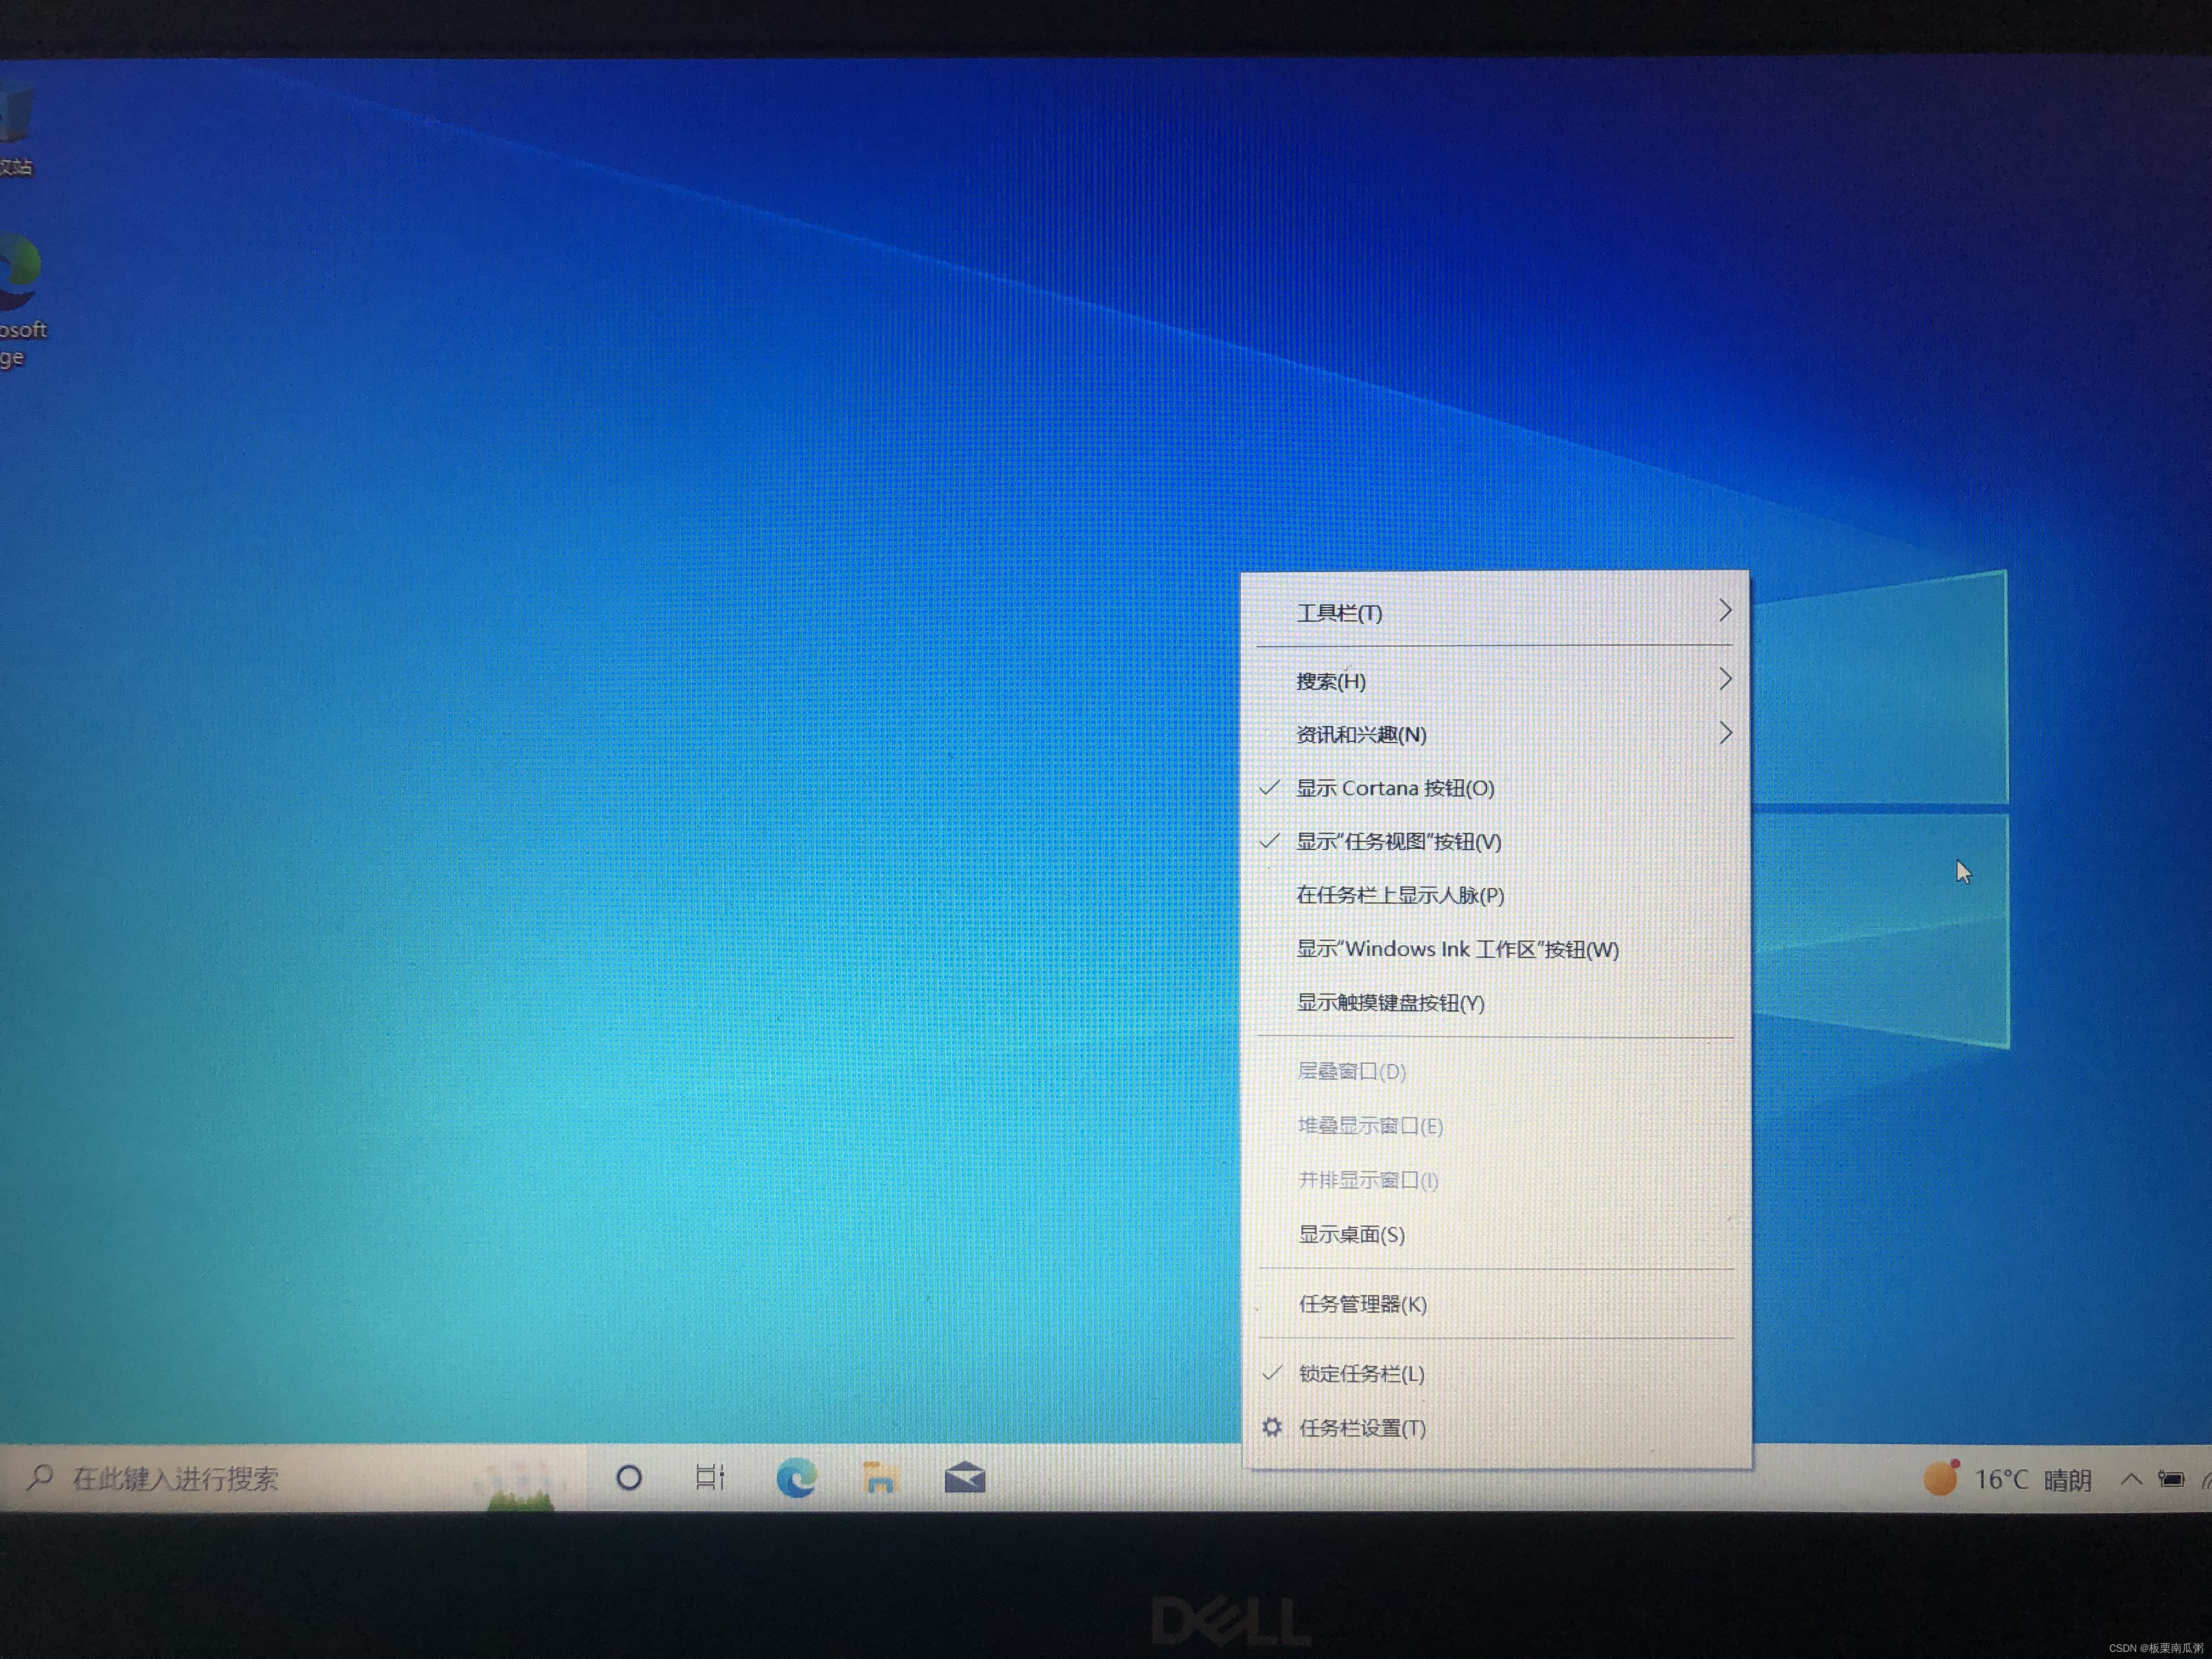Viewport: 2212px width, 1659px height.
Task: Show hidden system tray icons
Action: (x=2131, y=1479)
